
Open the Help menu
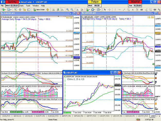(x=43, y=6)
